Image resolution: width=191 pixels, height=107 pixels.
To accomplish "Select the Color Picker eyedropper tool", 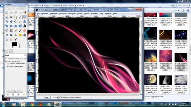I will [20, 17].
